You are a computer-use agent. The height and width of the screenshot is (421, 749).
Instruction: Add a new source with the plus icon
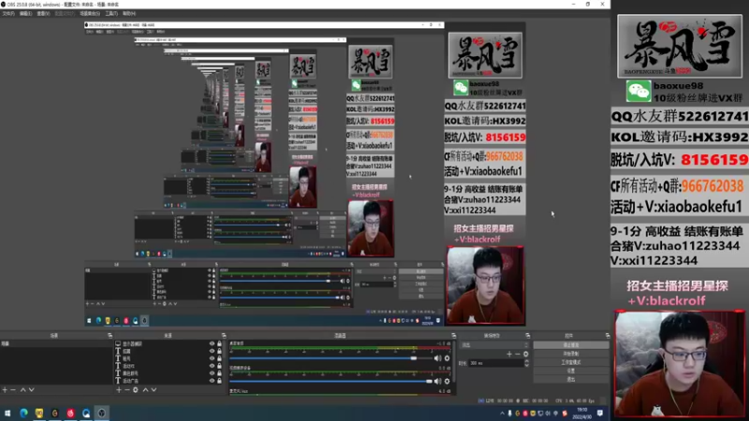[x=119, y=390]
